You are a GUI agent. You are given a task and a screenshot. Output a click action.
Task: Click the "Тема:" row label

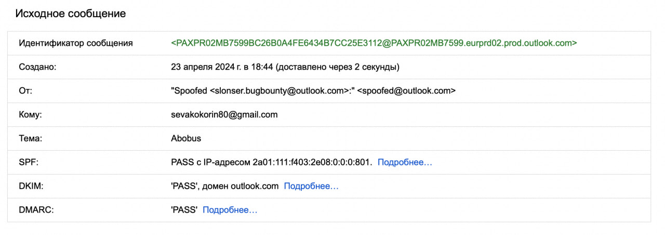30,139
